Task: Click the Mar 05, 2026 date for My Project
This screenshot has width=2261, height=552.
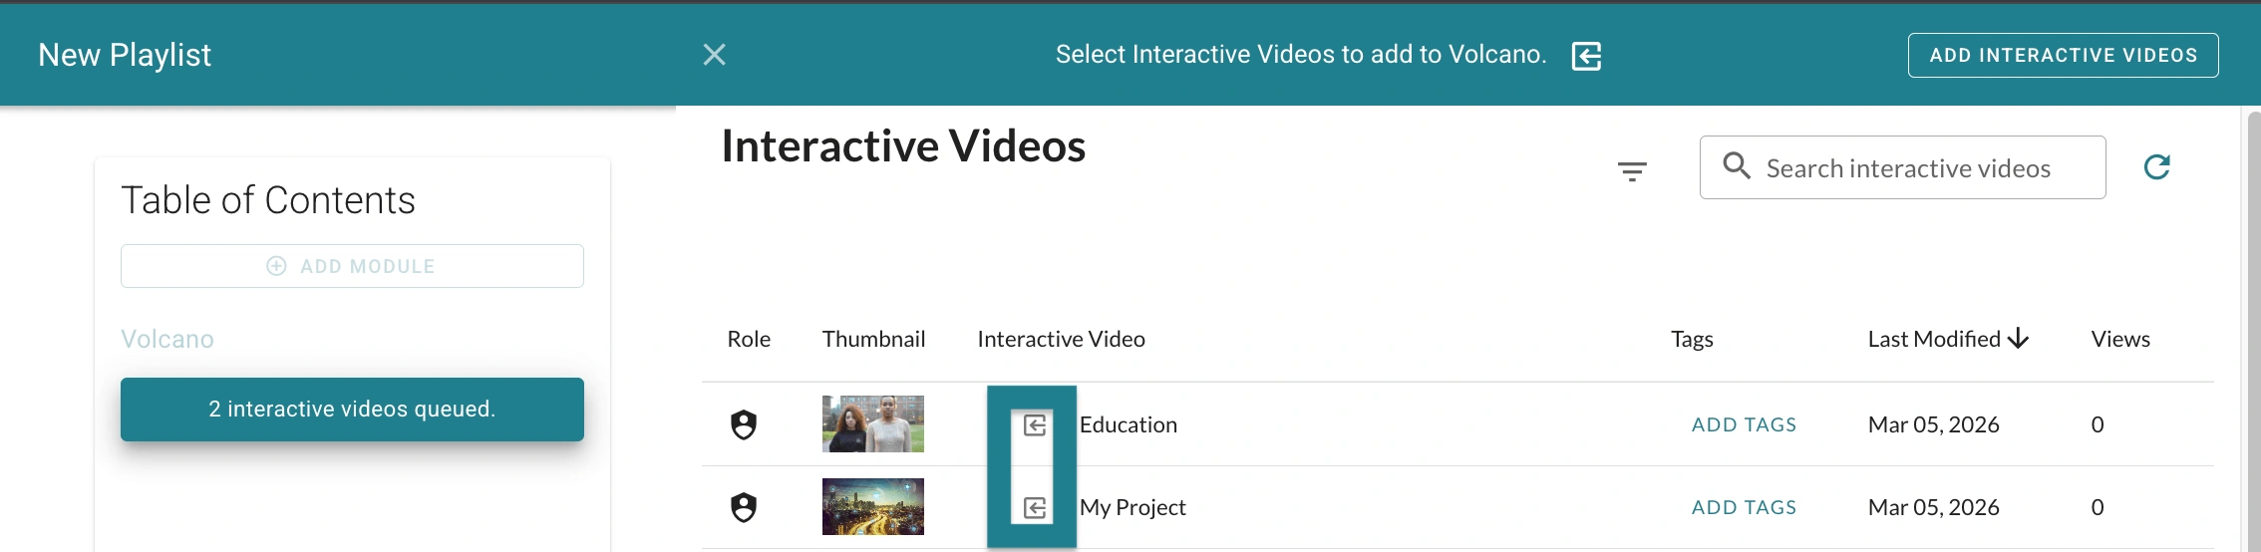Action: (x=1933, y=507)
